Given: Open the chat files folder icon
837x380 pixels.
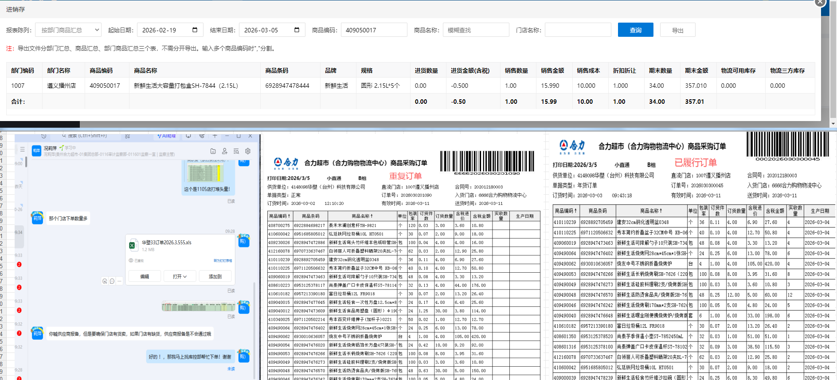Looking at the screenshot, I should tap(213, 151).
